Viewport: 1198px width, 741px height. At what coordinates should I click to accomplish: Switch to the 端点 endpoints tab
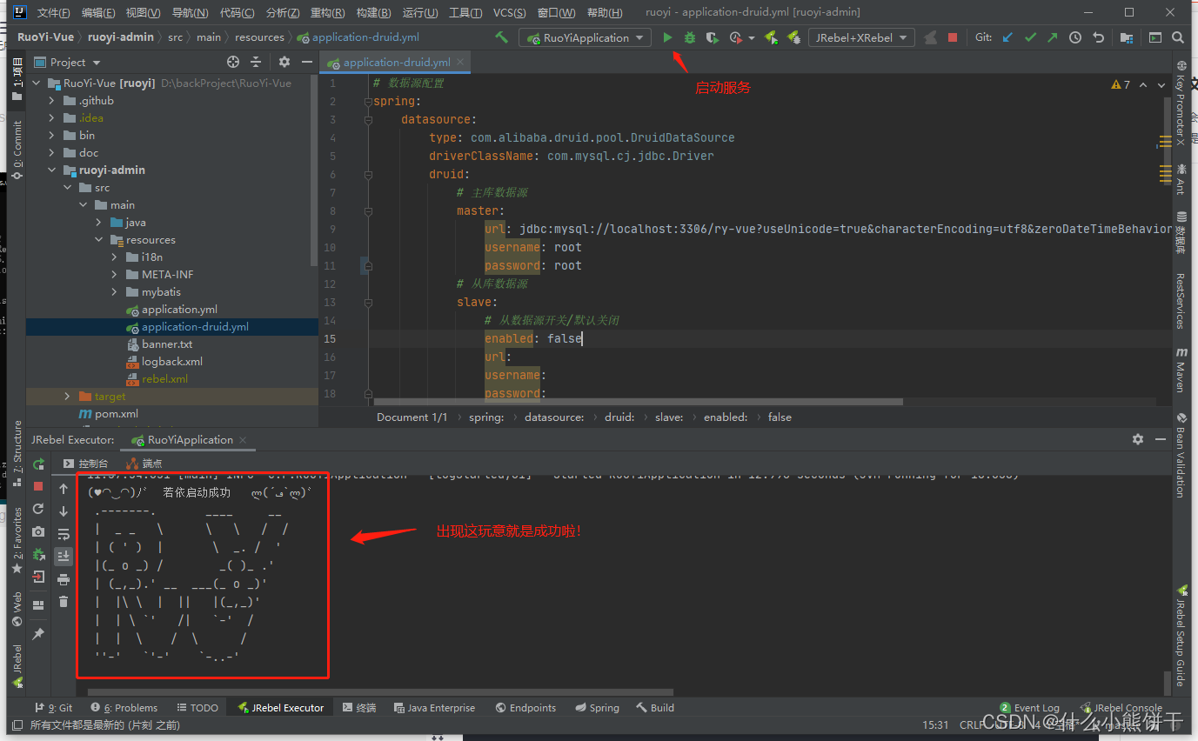point(144,464)
